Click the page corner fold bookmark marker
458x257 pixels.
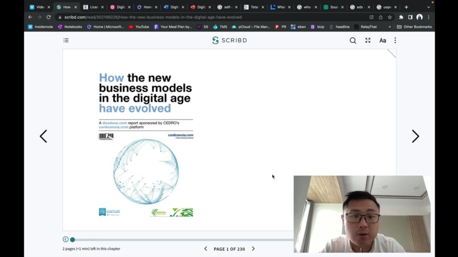pos(391,54)
